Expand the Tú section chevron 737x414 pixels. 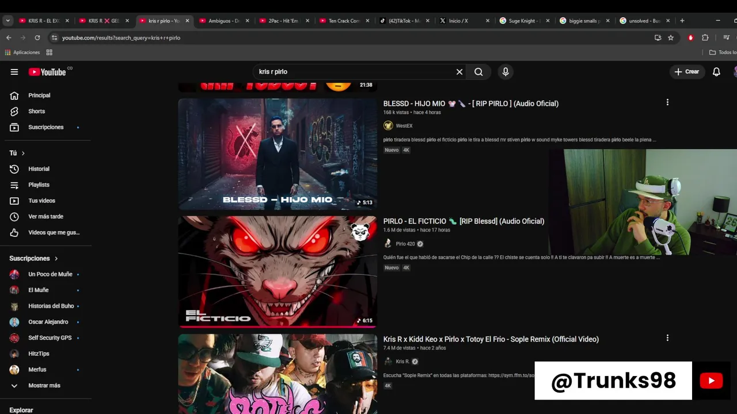coord(23,153)
